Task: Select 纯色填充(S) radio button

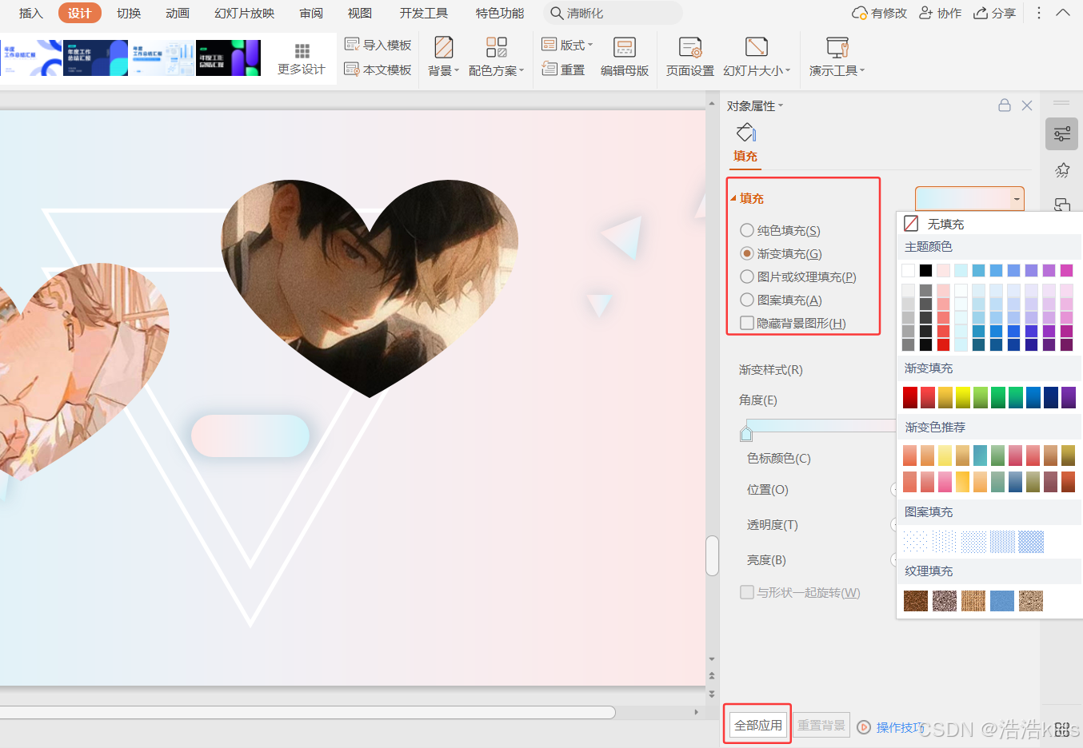Action: [x=747, y=230]
